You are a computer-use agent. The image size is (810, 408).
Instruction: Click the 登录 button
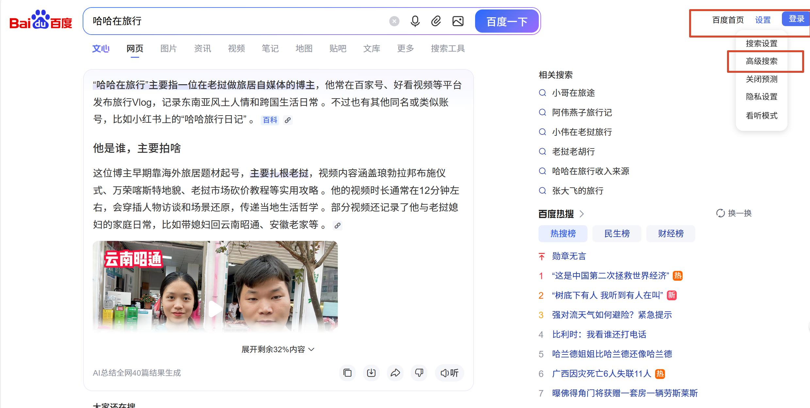point(796,19)
